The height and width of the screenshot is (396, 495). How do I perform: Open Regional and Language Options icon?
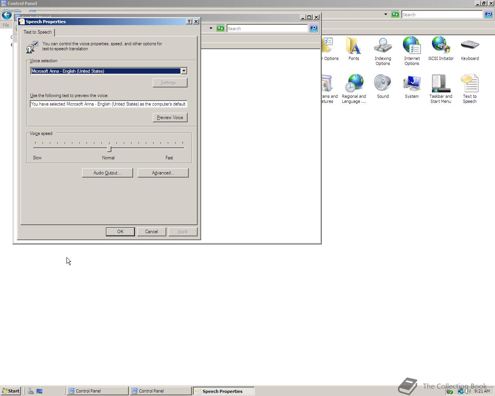(x=353, y=89)
